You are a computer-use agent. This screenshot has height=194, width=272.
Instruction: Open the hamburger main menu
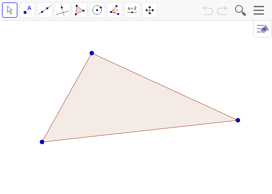[259, 10]
